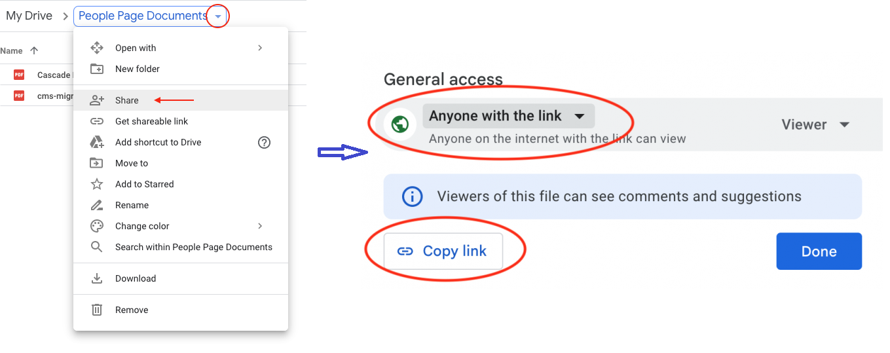The width and height of the screenshot is (890, 353).
Task: Select the Cascade file name
Action: click(54, 75)
